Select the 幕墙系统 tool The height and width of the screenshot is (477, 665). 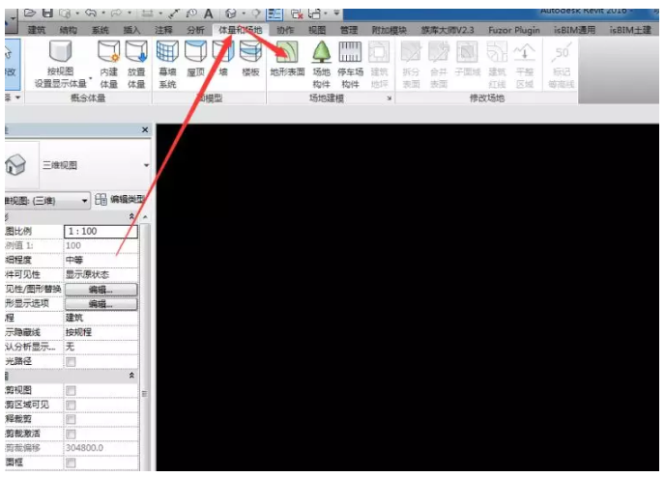[167, 64]
